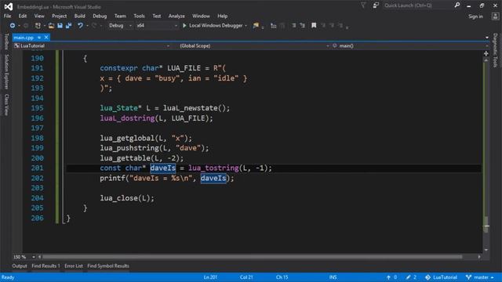
Task: Click the Sign in link
Action: pyautogui.click(x=475, y=16)
